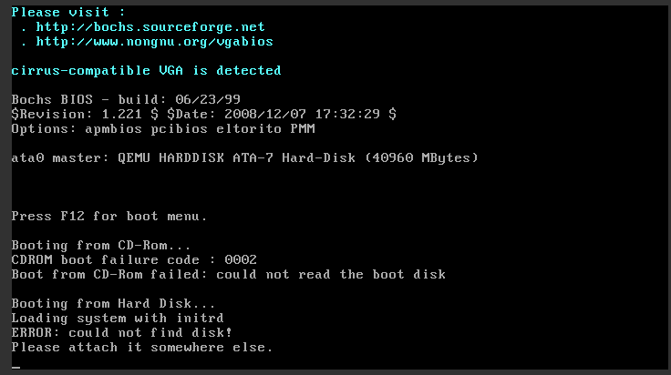
Task: Click the nongnu.org/vgabios URL
Action: 150,42
